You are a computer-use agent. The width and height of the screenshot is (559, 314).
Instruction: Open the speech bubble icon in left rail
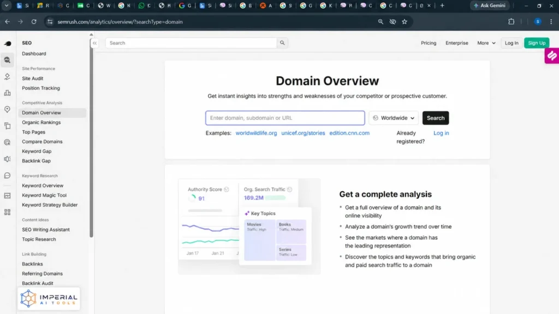7,176
